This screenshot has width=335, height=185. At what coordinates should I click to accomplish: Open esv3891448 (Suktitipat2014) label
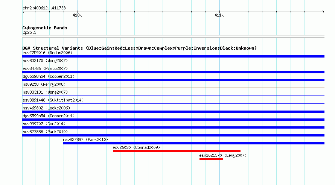[53, 100]
